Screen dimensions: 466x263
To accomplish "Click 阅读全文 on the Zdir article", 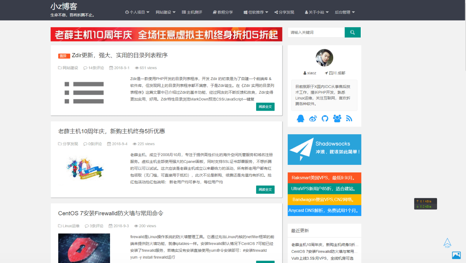I will [265, 107].
